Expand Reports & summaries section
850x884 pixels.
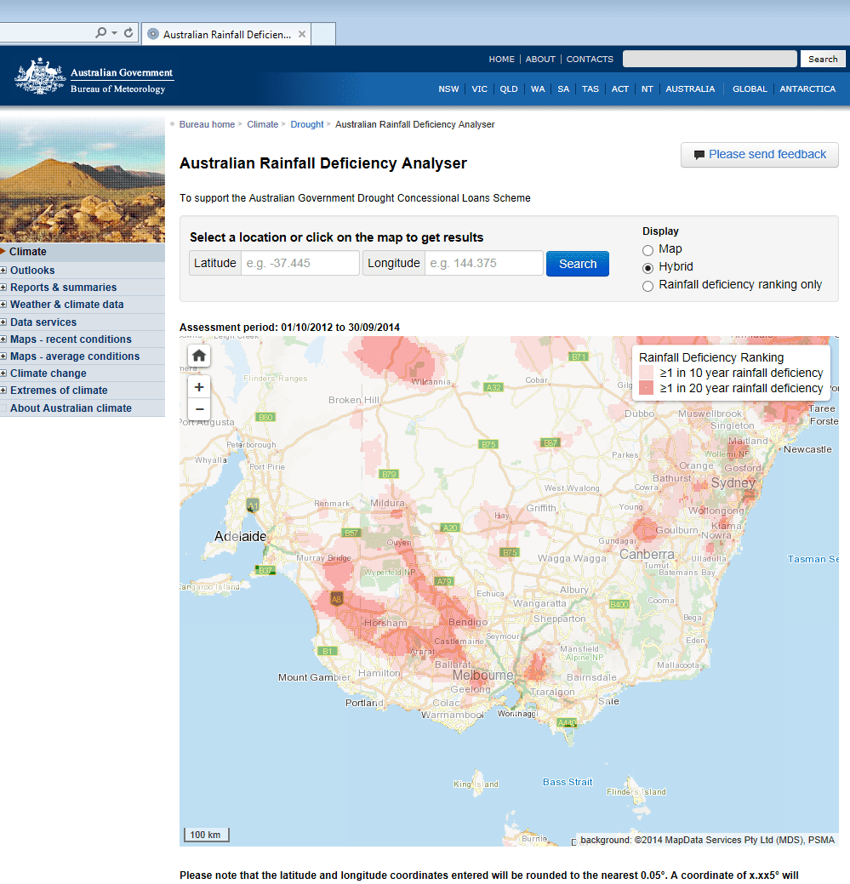3,288
